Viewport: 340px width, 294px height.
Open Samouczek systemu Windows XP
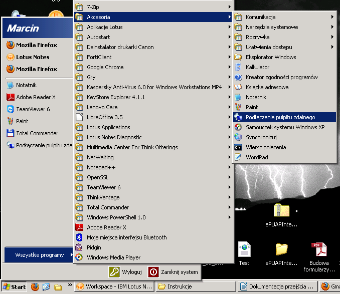284,127
